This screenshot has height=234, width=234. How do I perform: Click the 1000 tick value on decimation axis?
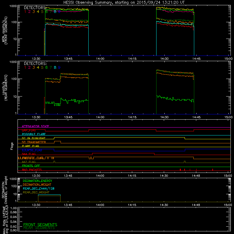click(13, 179)
